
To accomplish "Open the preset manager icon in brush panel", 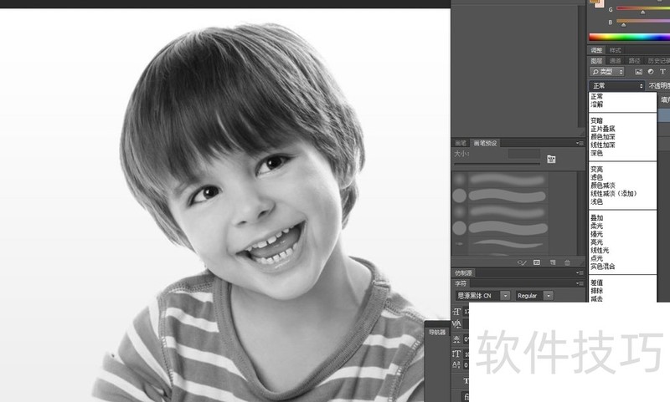I will [537, 262].
